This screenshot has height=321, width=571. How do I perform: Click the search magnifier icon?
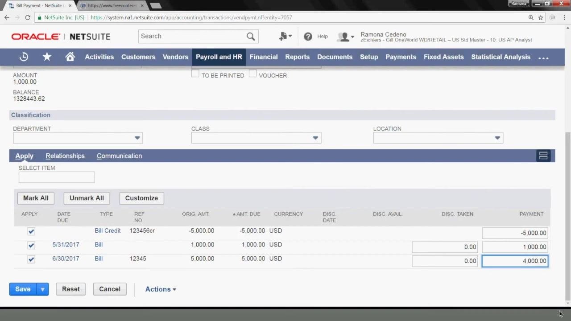(x=251, y=37)
